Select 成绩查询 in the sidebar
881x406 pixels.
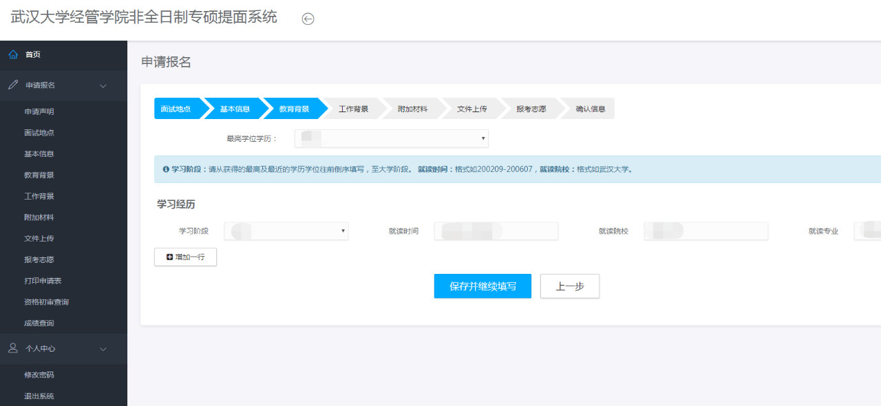(x=39, y=323)
